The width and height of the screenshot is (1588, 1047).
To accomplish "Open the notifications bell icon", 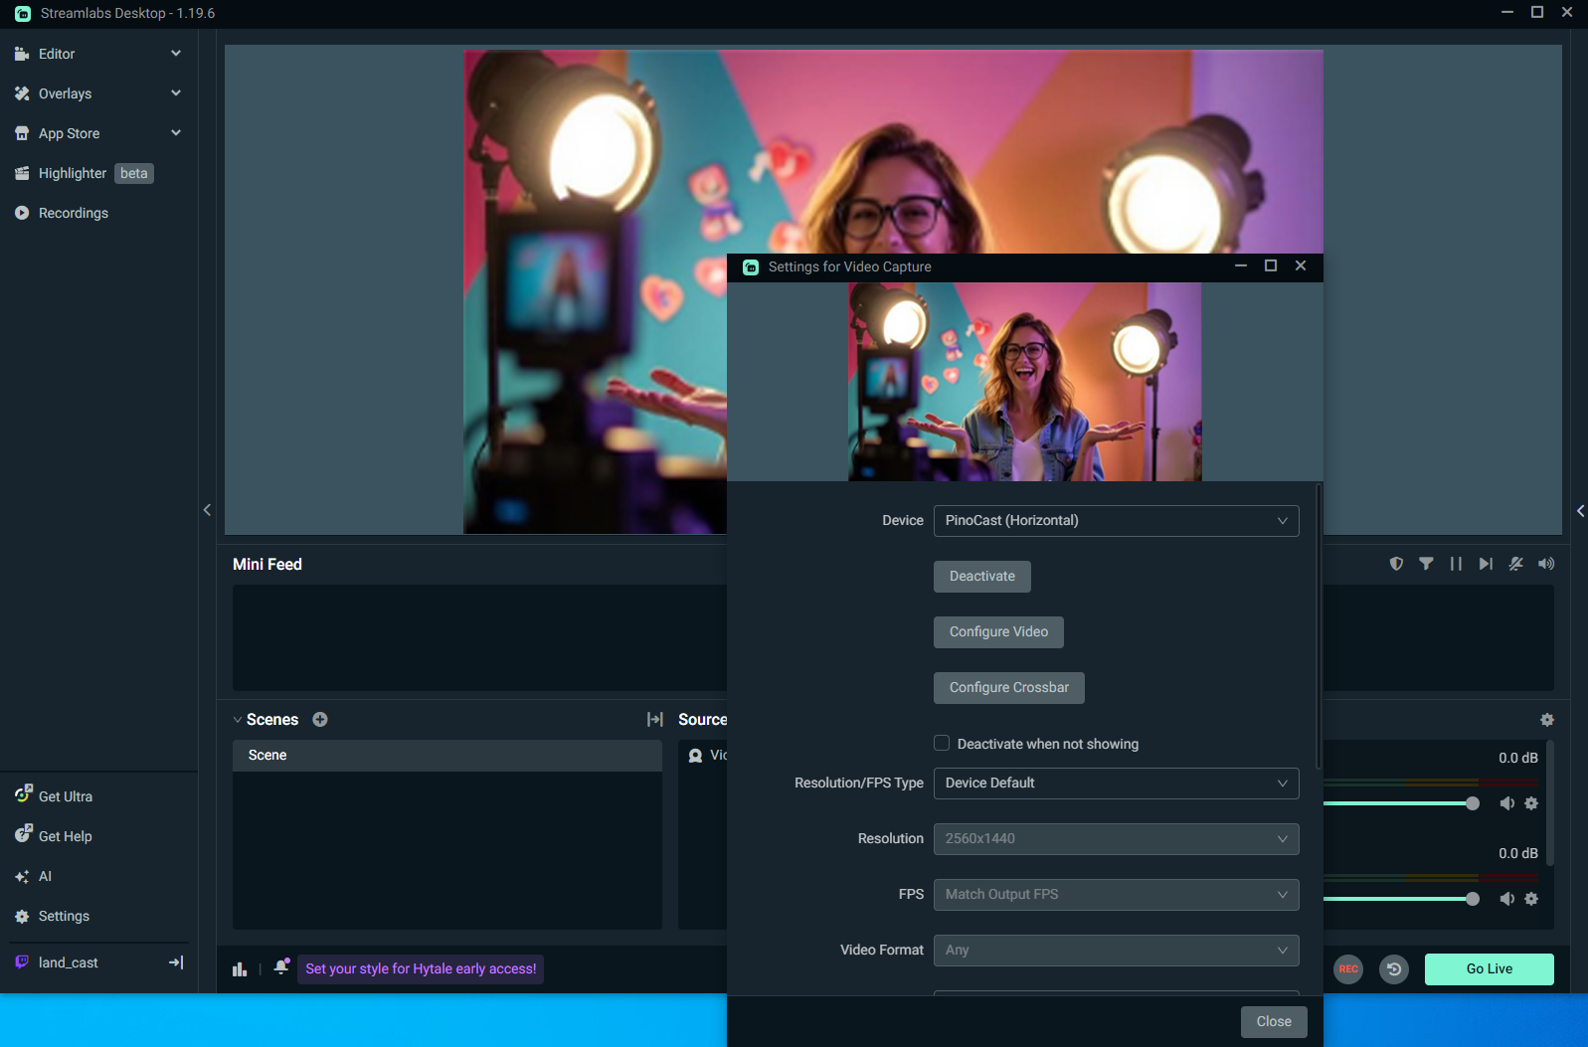I will [x=281, y=966].
